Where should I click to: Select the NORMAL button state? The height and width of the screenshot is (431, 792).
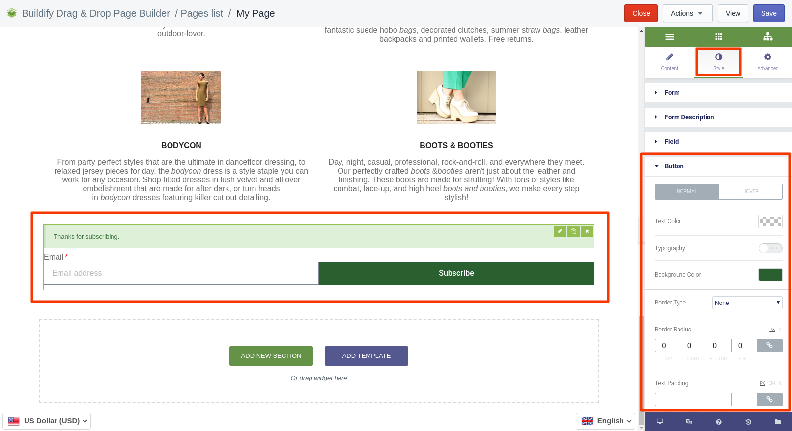tap(687, 192)
